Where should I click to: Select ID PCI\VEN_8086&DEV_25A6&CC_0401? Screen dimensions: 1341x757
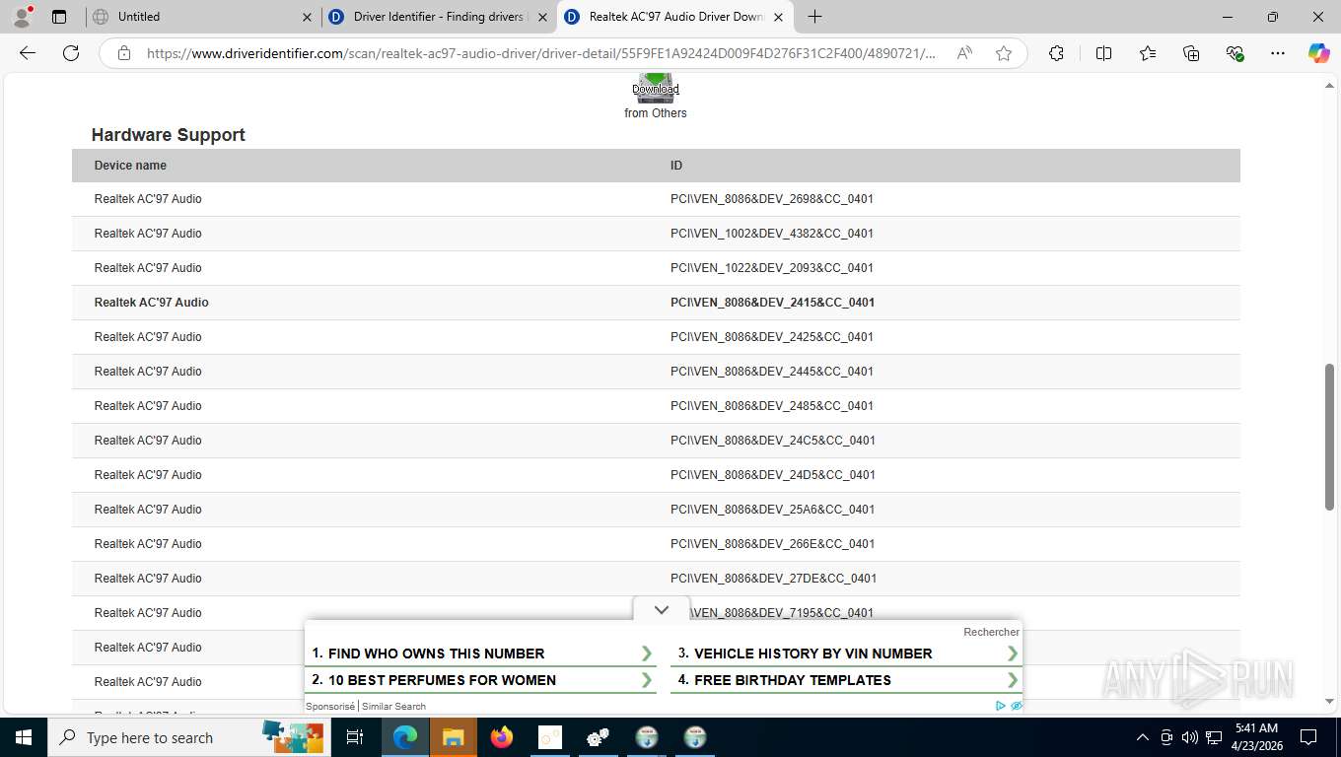click(x=773, y=510)
